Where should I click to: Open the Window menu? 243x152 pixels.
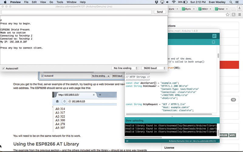(71, 2)
